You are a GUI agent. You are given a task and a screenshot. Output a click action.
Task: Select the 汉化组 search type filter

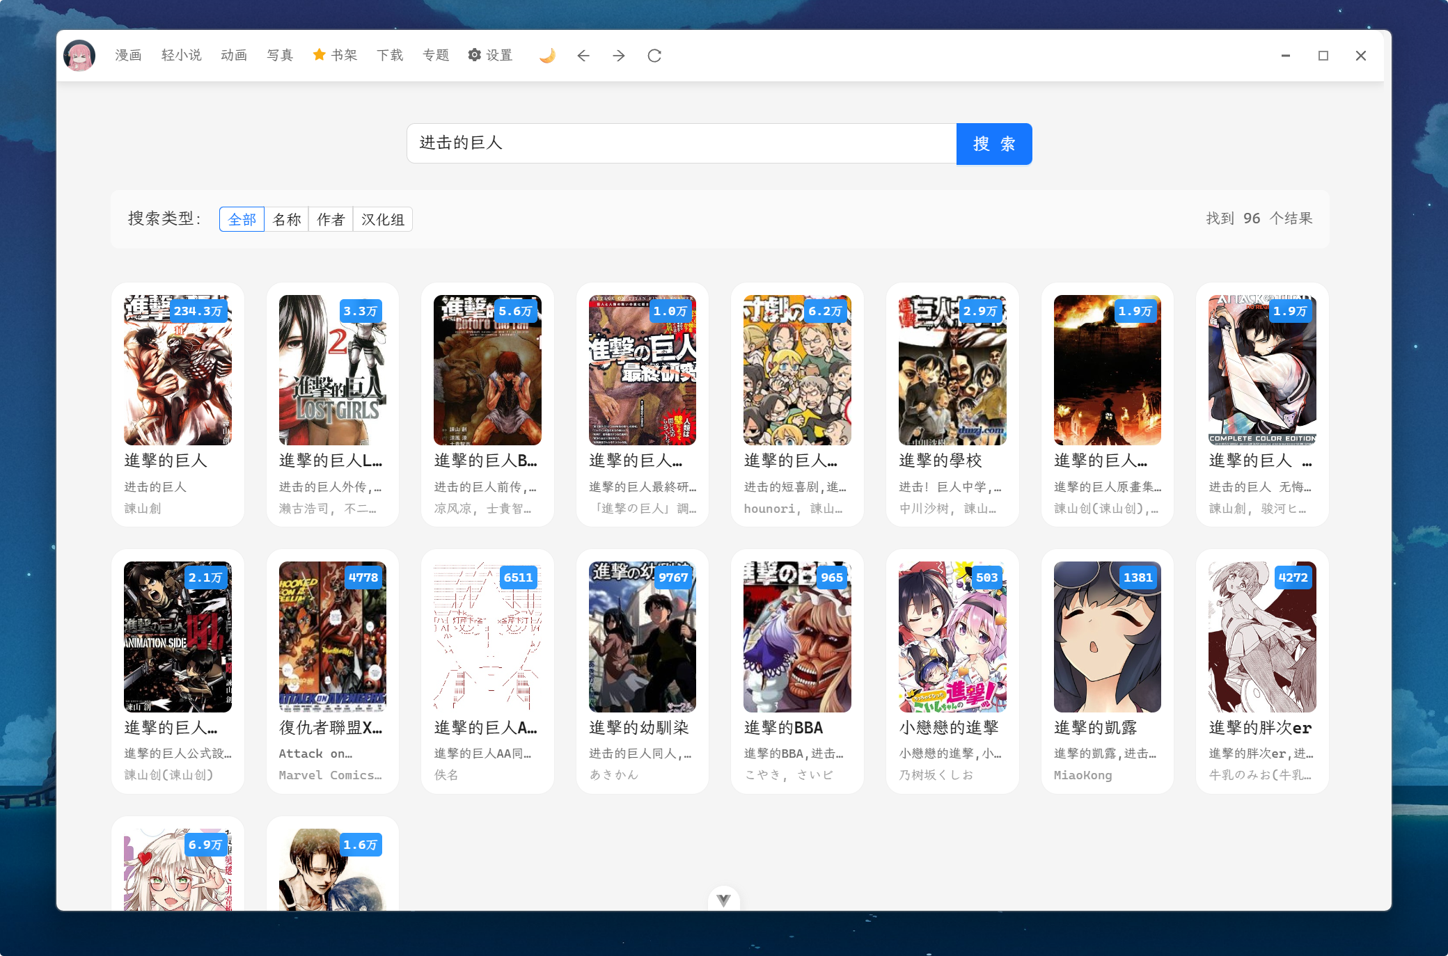tap(383, 220)
